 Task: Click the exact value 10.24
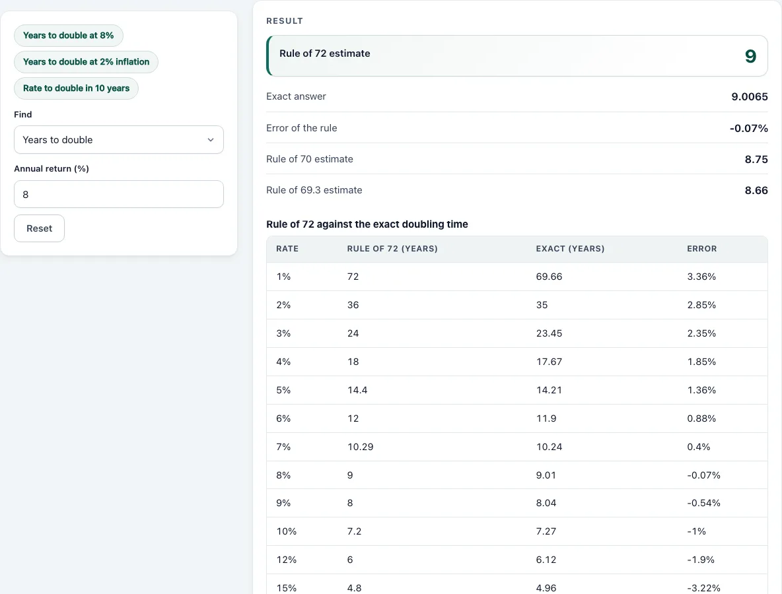pos(549,447)
